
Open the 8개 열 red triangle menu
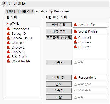[x=8, y=24]
